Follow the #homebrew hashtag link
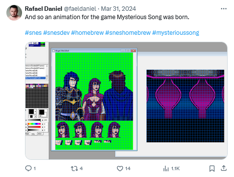The width and height of the screenshot is (234, 177). click(x=87, y=33)
